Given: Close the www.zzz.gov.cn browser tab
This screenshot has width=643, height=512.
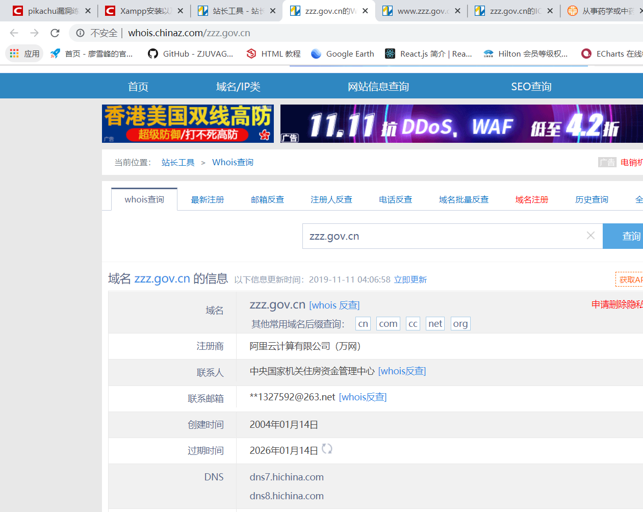Looking at the screenshot, I should [457, 11].
